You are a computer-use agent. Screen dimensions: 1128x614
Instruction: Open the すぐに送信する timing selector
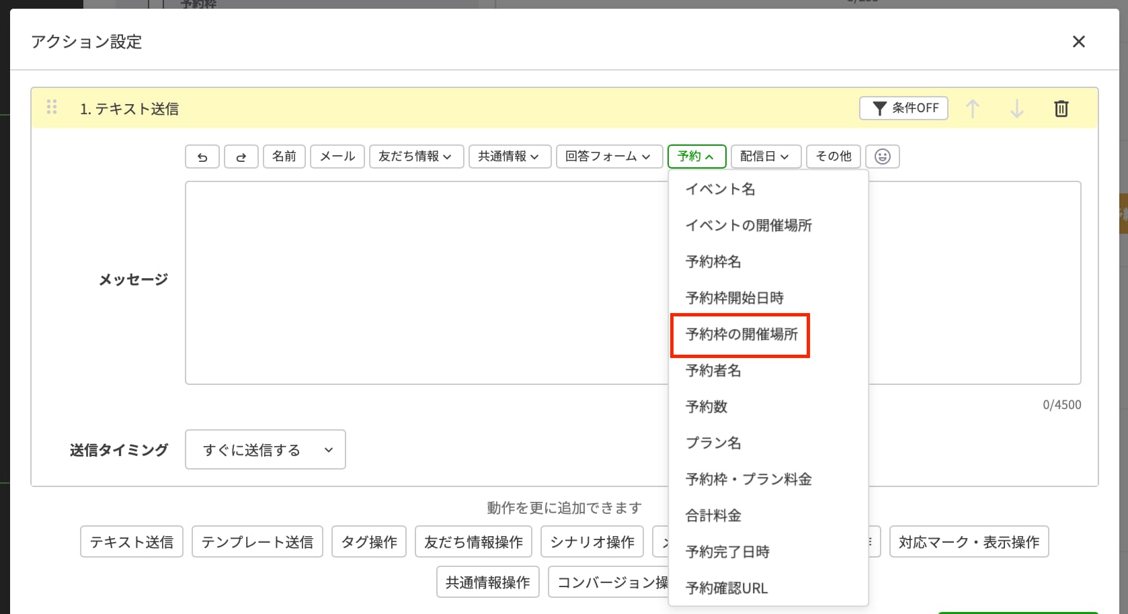point(264,449)
